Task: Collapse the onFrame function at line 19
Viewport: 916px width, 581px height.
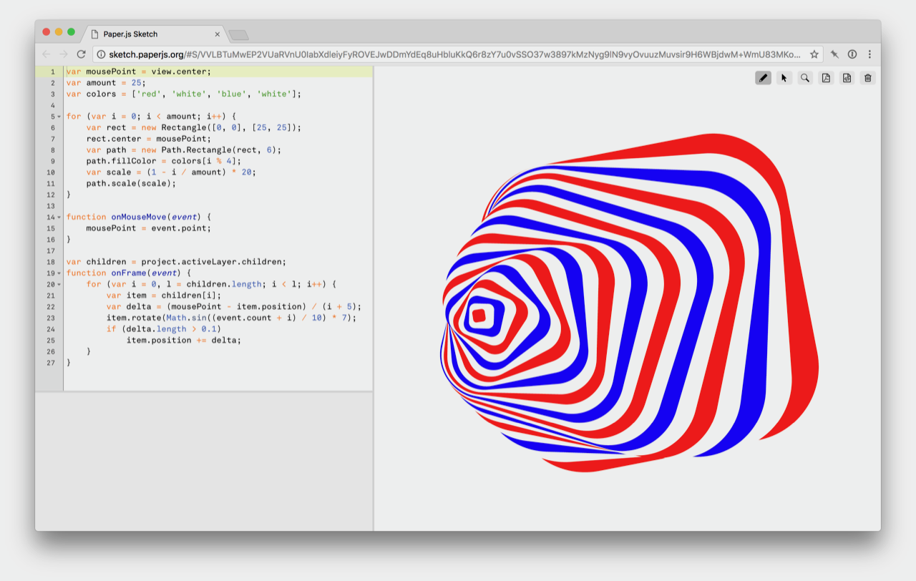Action: pos(59,273)
